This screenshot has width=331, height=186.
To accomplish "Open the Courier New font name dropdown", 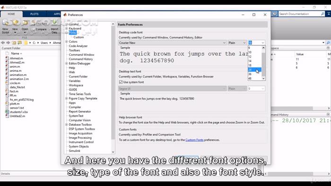I will (172, 43).
